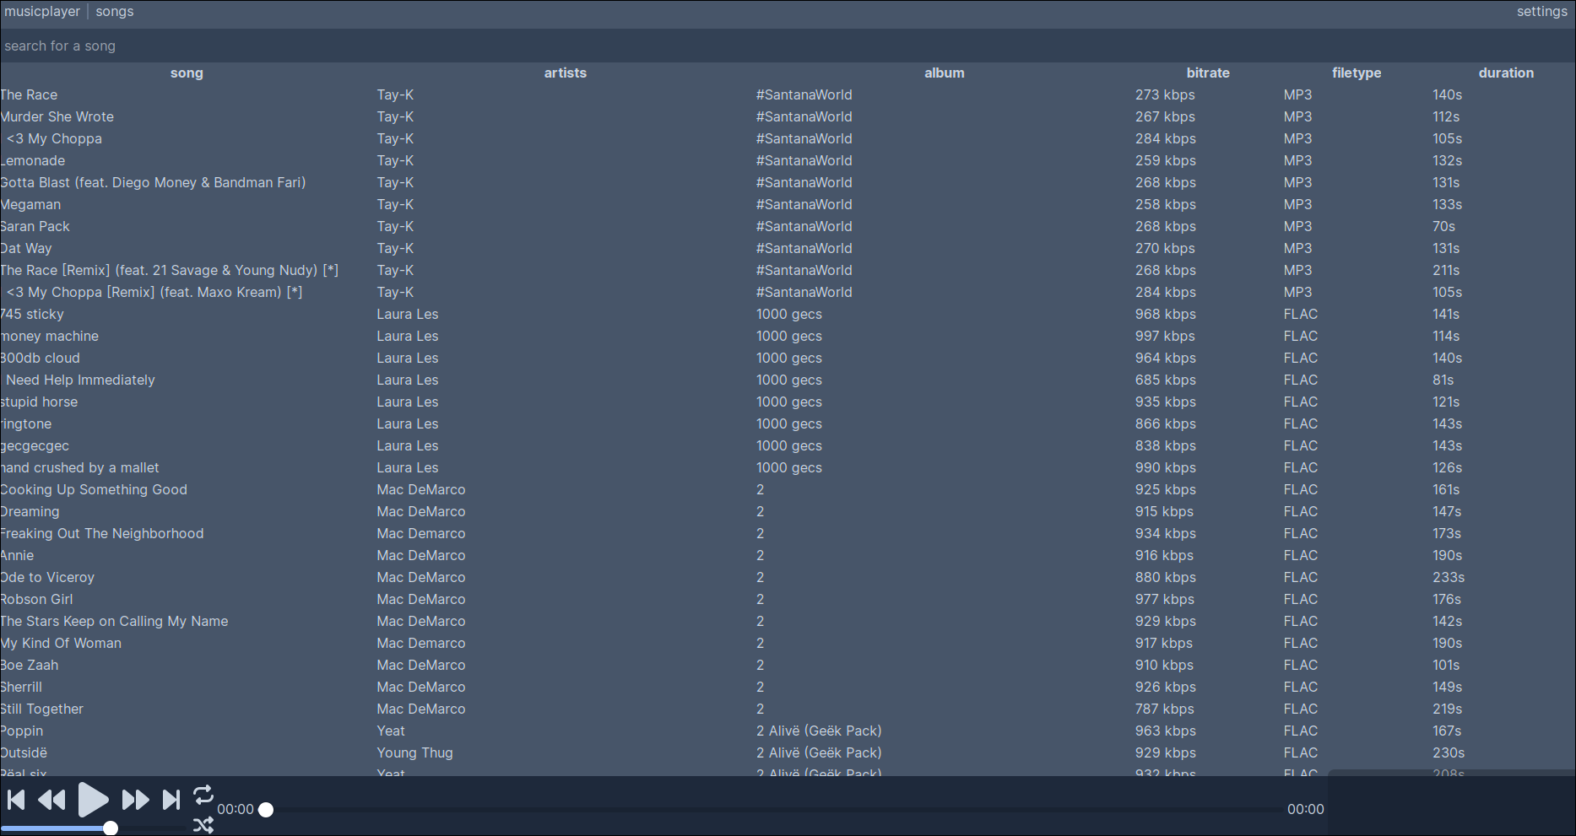The height and width of the screenshot is (836, 1576).
Task: Select the song I Need Help Immediately
Action: [78, 380]
